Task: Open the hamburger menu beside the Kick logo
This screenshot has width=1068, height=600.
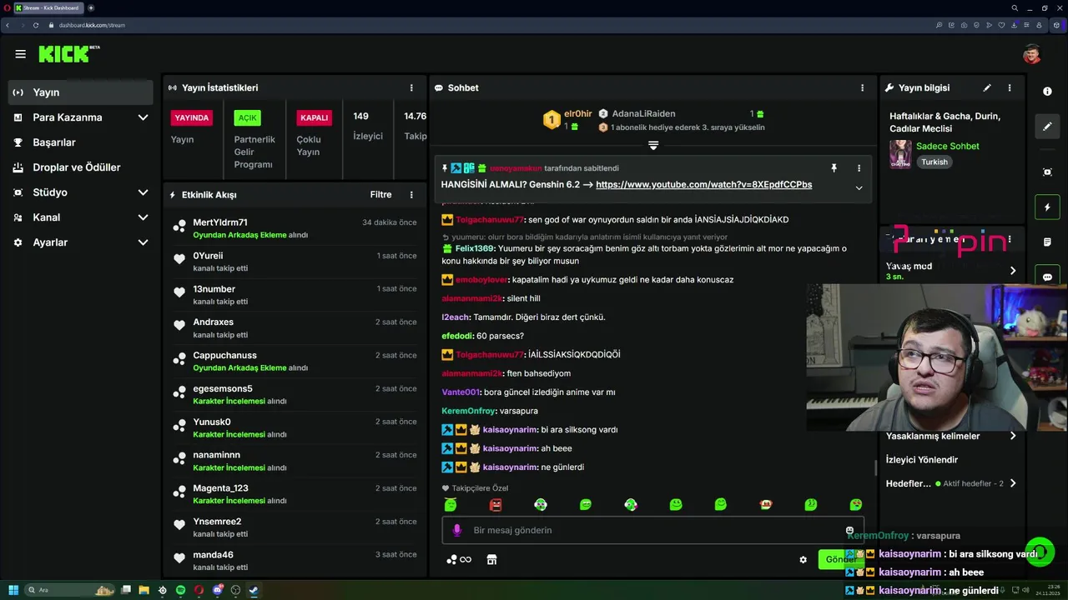Action: 20,54
